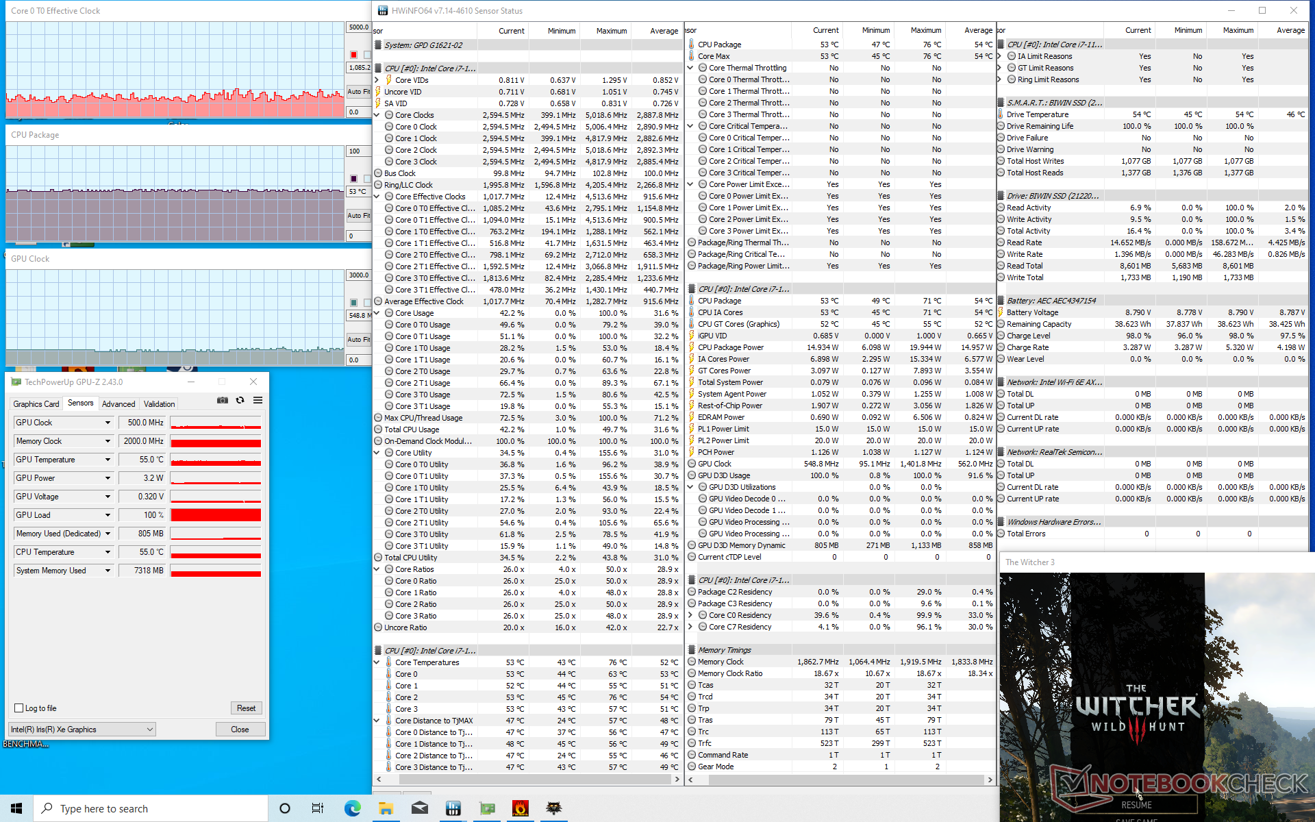Collapse the Core Usage group
Viewport: 1315px width, 822px height.
click(x=377, y=313)
